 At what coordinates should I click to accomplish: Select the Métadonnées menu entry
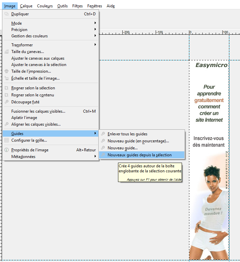tap(51, 157)
